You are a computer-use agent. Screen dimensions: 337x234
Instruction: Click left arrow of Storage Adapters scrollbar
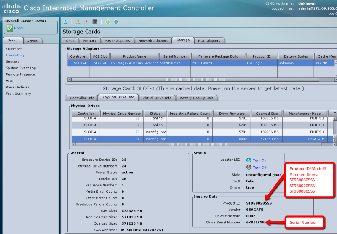coord(70,80)
